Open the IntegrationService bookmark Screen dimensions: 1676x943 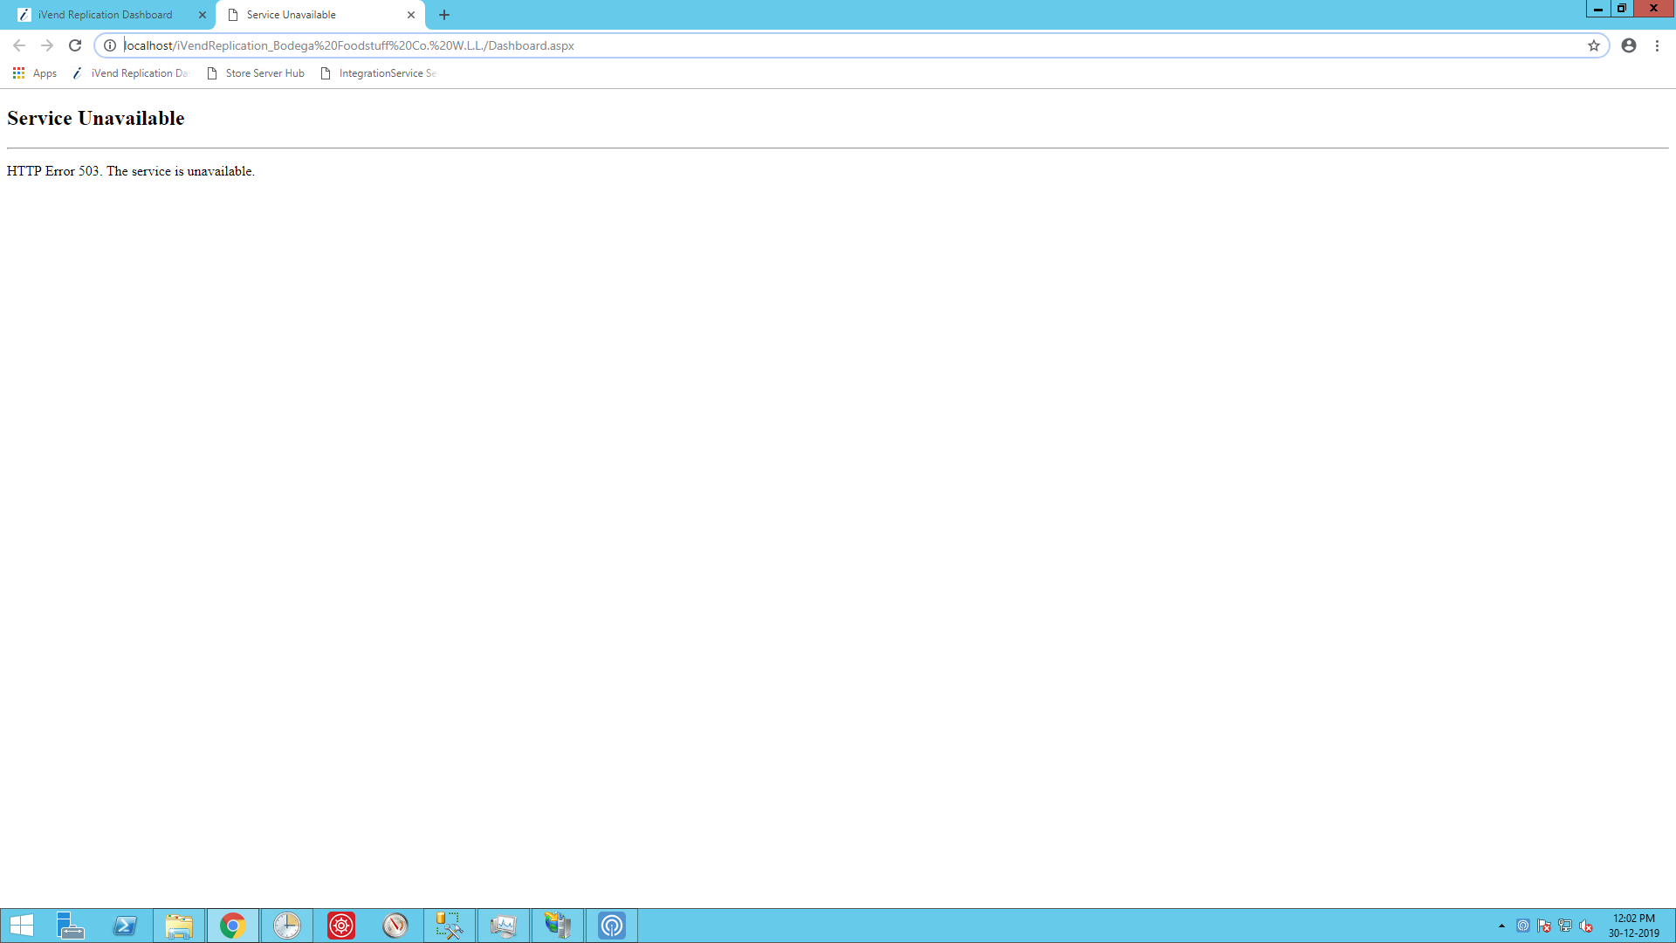point(379,73)
